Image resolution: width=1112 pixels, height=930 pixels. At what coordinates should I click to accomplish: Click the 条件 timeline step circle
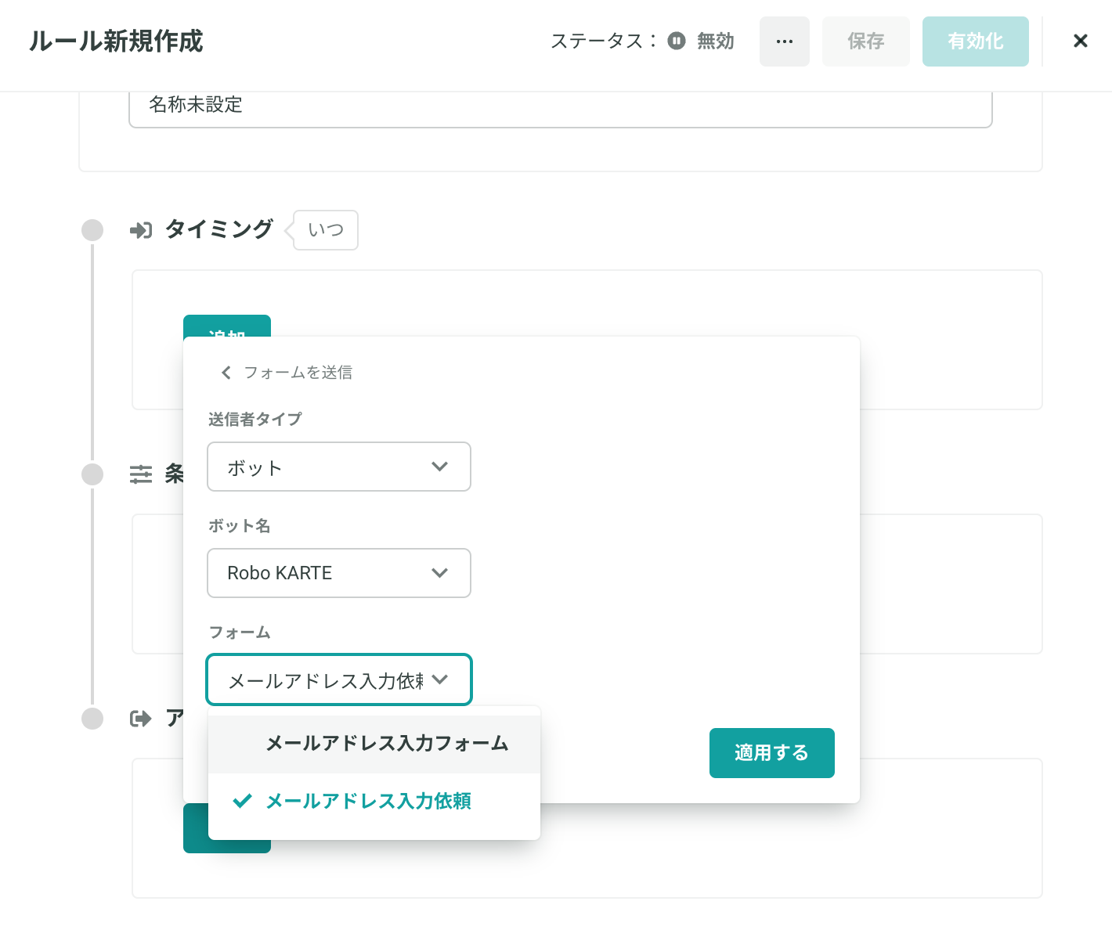[x=92, y=474]
